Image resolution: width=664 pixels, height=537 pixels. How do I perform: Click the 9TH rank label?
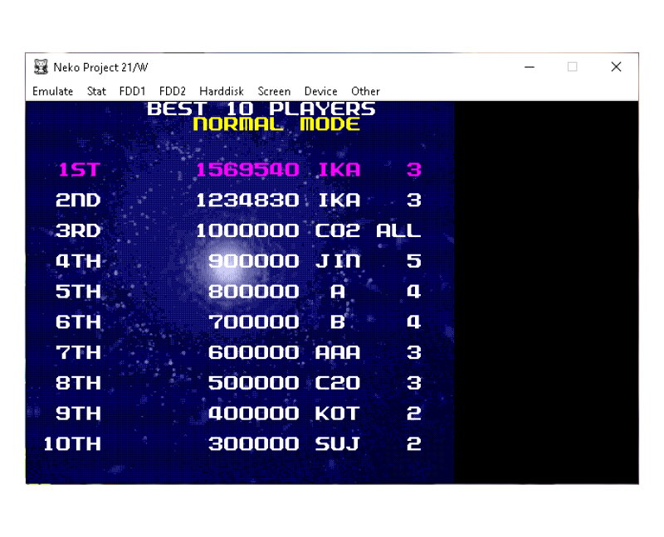click(x=78, y=414)
